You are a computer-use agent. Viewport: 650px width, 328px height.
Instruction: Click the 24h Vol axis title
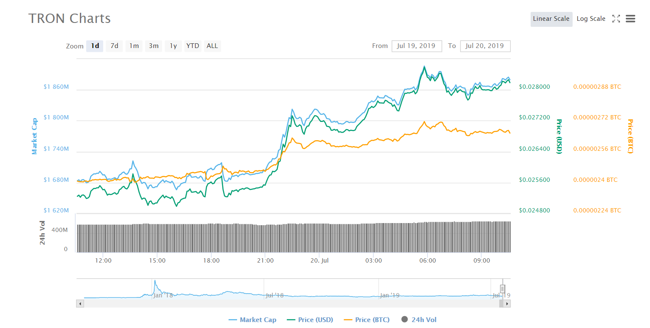[42, 233]
